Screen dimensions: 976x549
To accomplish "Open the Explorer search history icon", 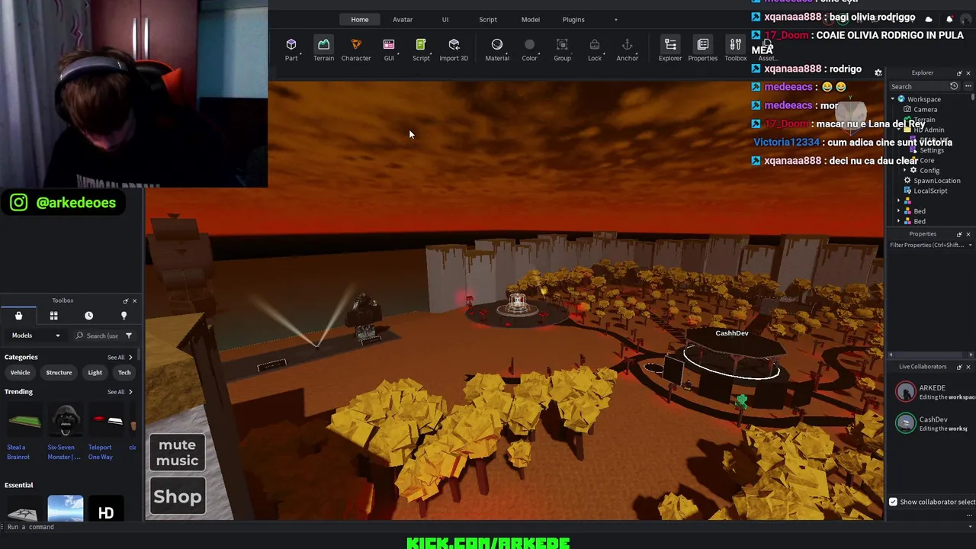I will click(954, 86).
